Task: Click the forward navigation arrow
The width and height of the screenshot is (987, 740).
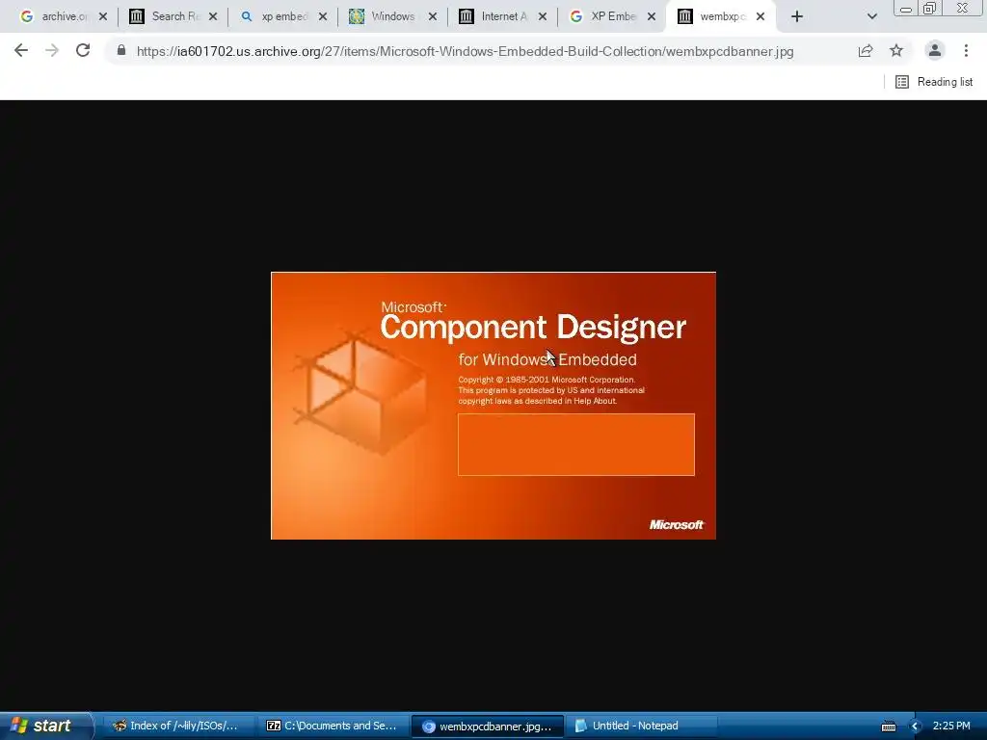Action: (52, 50)
